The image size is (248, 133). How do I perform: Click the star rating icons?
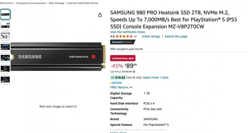point(124,36)
